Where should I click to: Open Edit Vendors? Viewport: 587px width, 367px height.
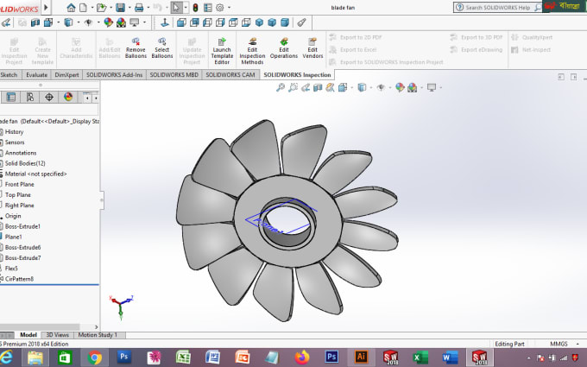point(312,48)
